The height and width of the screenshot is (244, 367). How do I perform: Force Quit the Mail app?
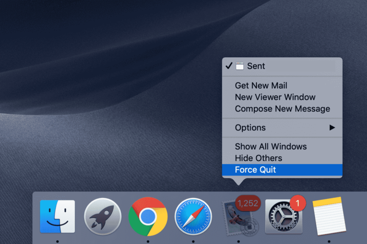tap(256, 170)
